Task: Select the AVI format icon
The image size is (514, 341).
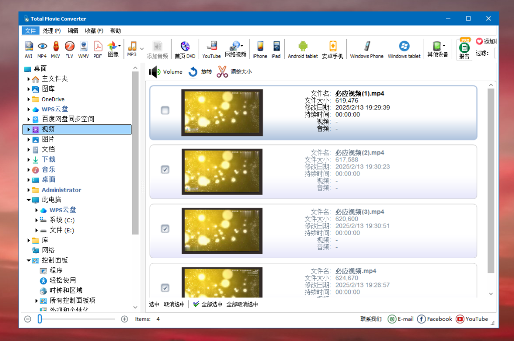Action: click(29, 49)
